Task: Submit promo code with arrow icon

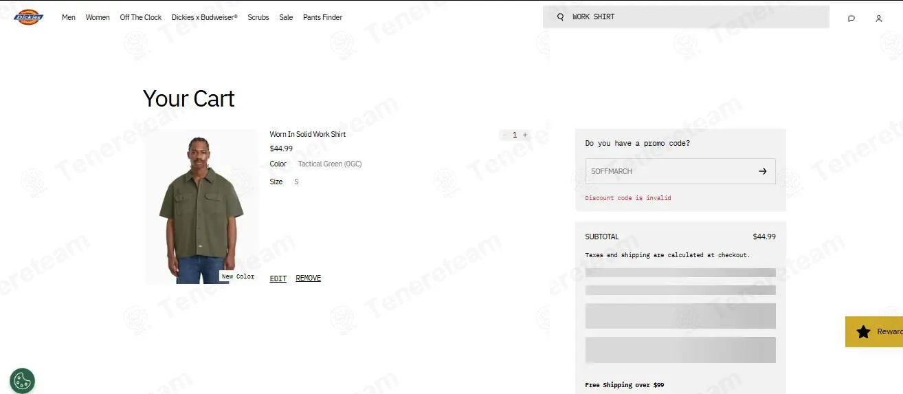Action: [x=762, y=171]
